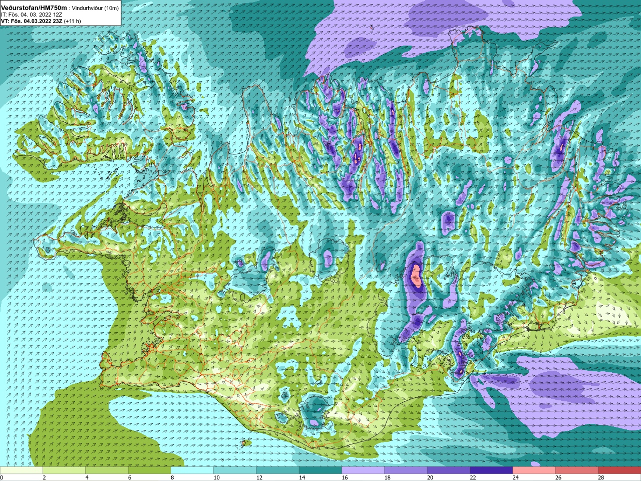Click the 16–18 light lavender legend swatch
The height and width of the screenshot is (481, 641).
coord(363,470)
